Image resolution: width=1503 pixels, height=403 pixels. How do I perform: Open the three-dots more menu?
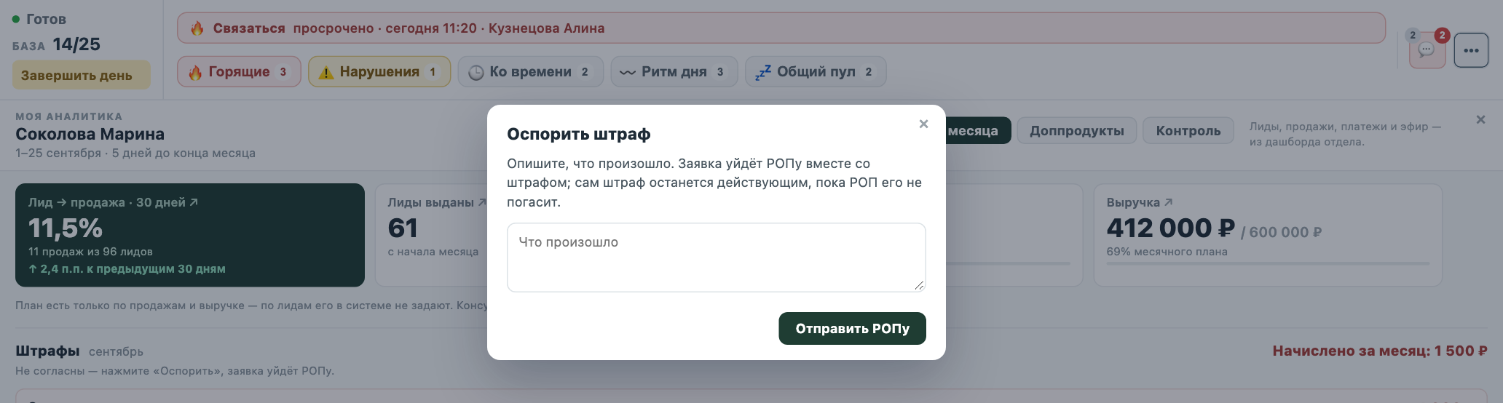pyautogui.click(x=1471, y=50)
